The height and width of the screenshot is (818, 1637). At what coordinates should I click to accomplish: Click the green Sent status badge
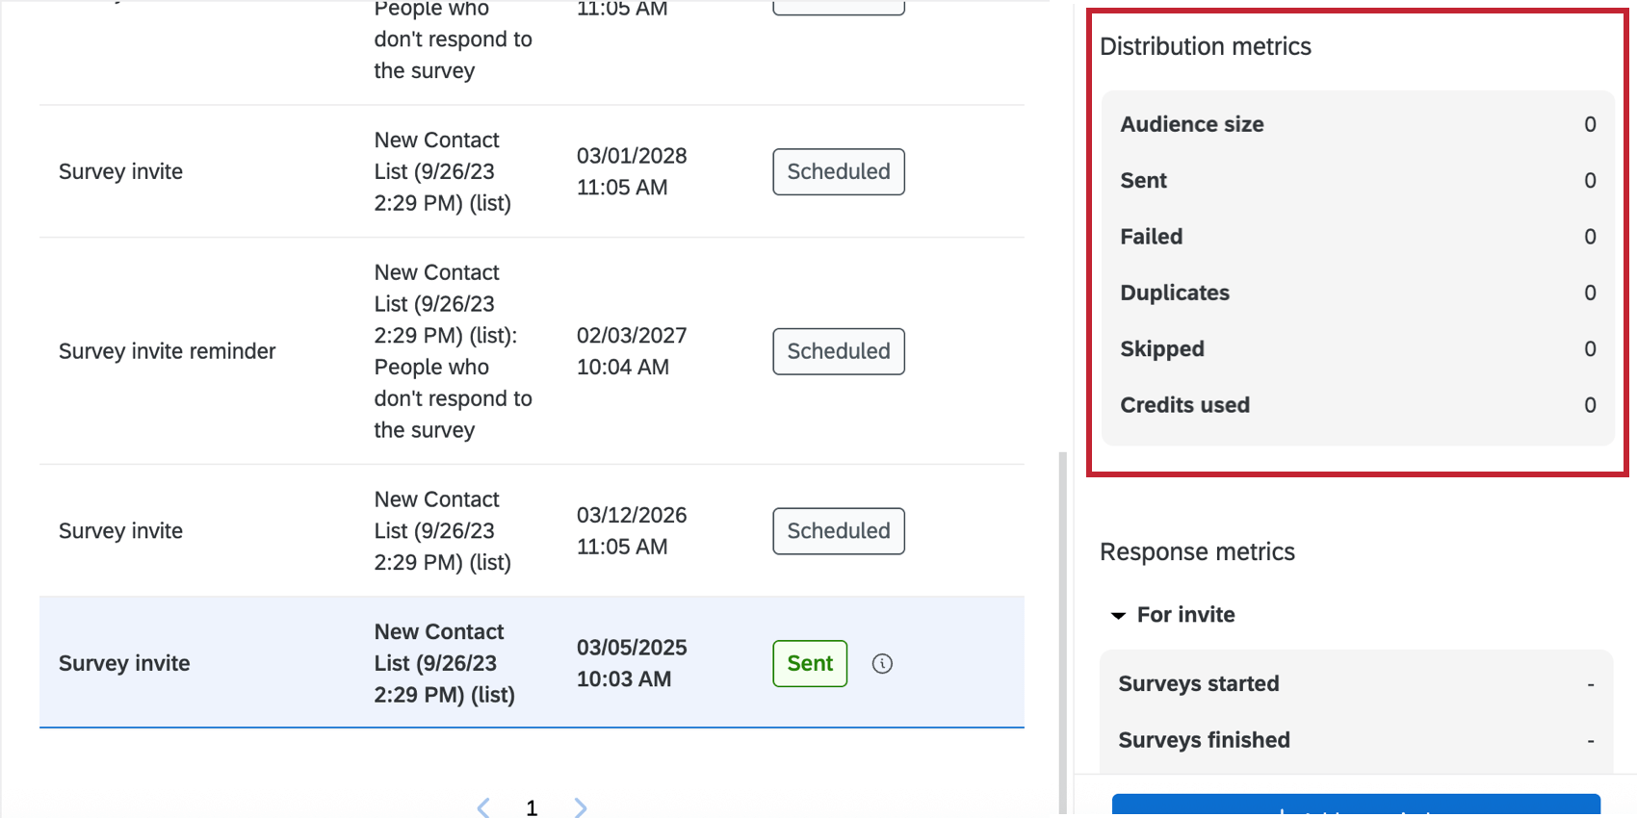tap(810, 663)
